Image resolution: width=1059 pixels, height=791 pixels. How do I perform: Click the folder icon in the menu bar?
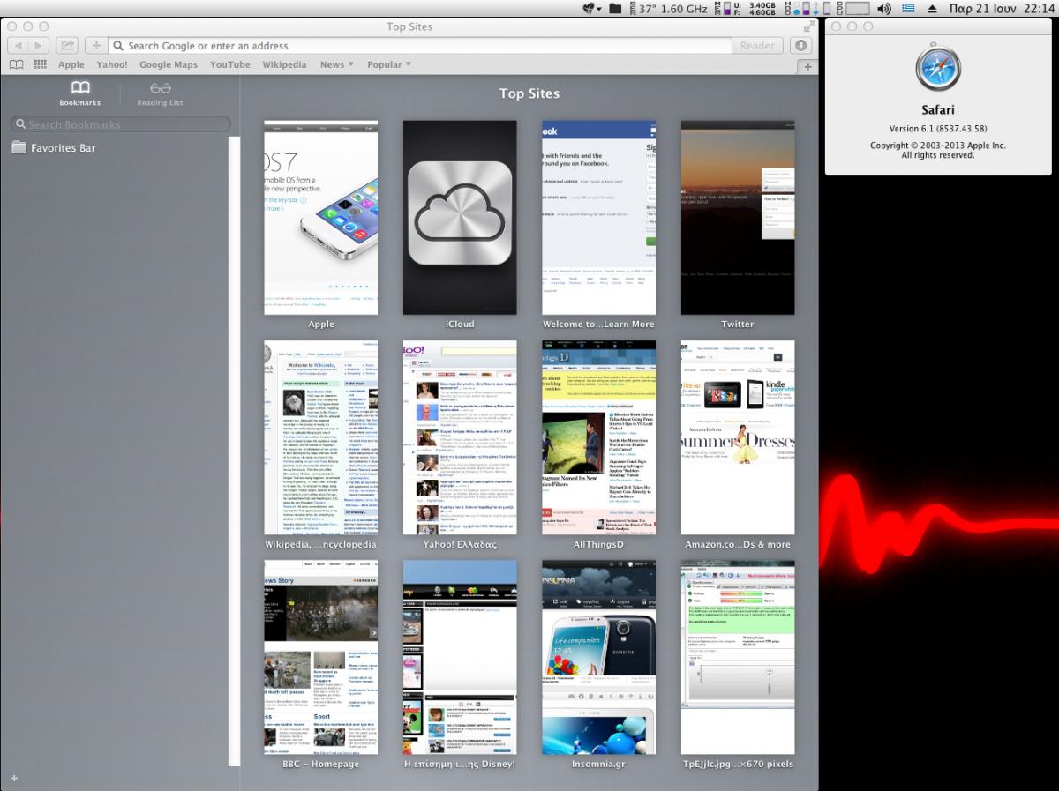coord(616,8)
